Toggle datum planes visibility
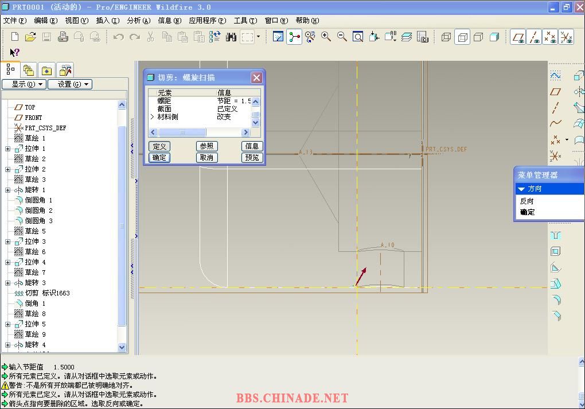Viewport: 585px width, 409px height. click(x=518, y=37)
